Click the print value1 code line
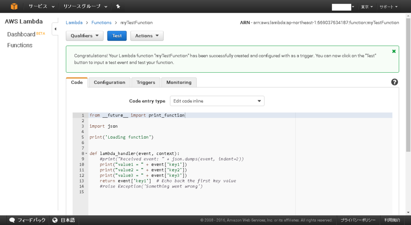This screenshot has height=225, width=411. pyautogui.click(x=143, y=165)
